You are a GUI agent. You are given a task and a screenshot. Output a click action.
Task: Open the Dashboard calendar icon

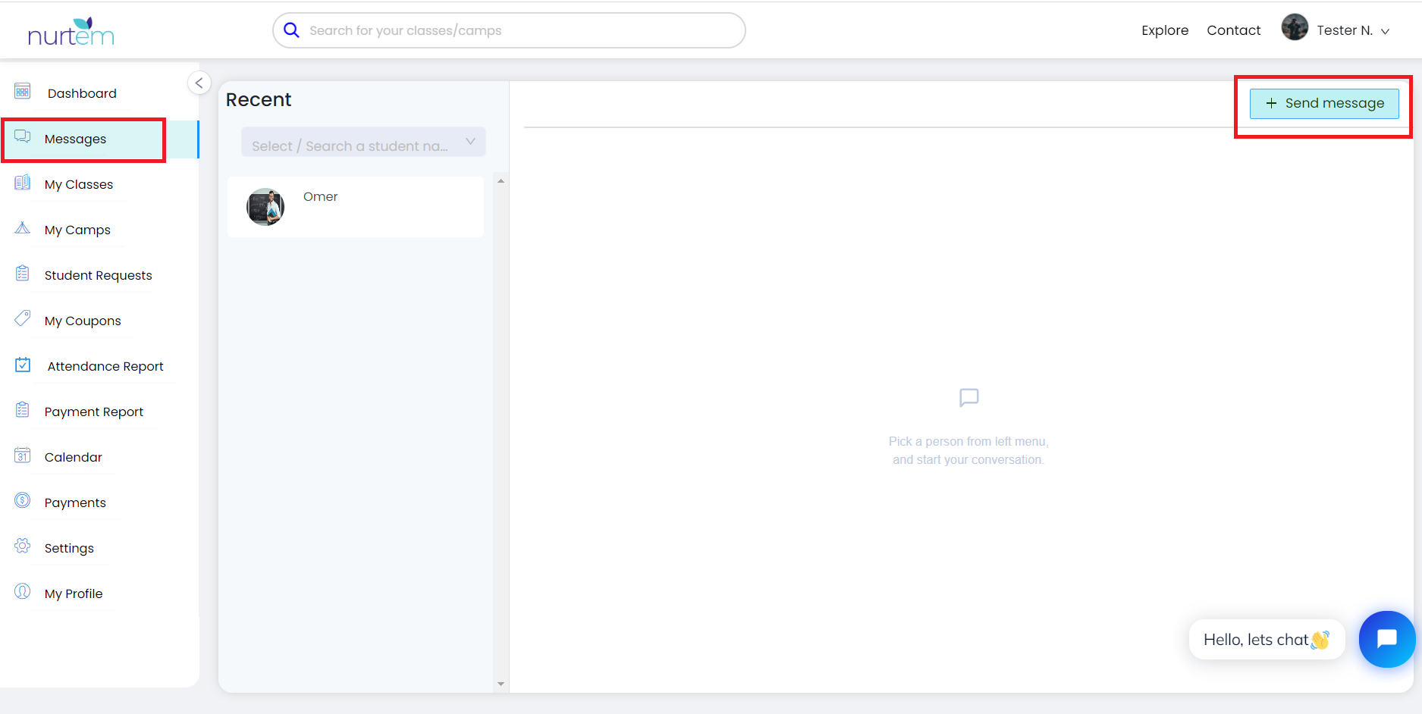pyautogui.click(x=22, y=91)
